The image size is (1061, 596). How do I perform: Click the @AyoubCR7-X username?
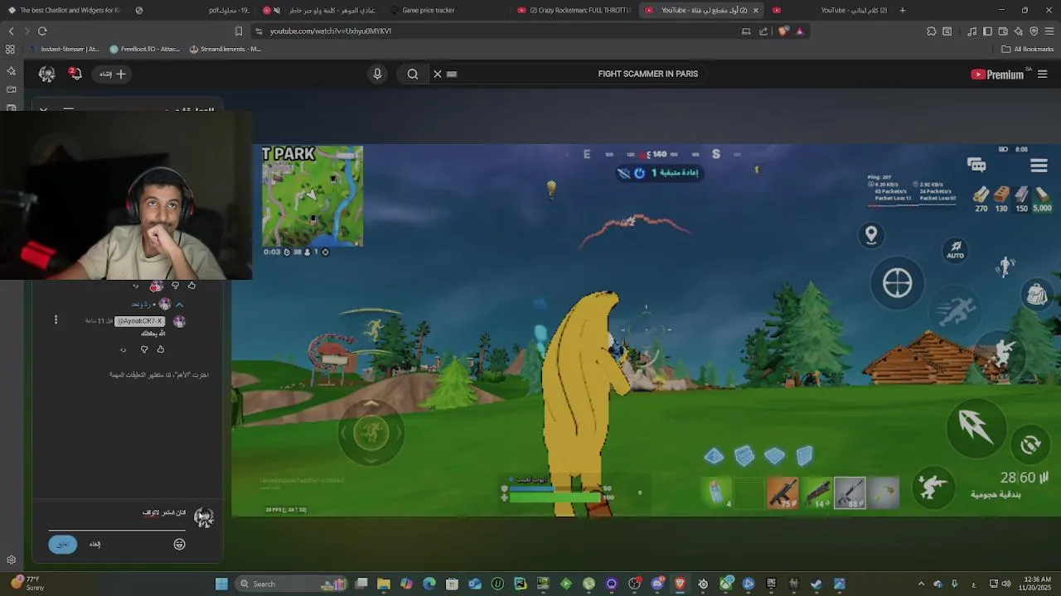139,320
